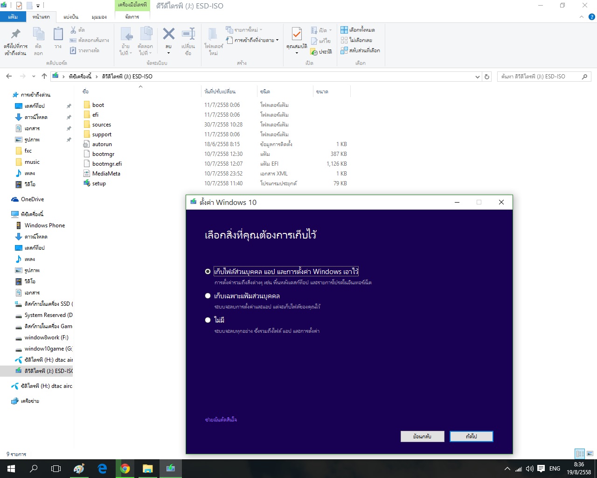Click the New folder (โฟลเดอร์ใหม่) ribbon icon
Image resolution: width=597 pixels, height=478 pixels.
[x=213, y=34]
